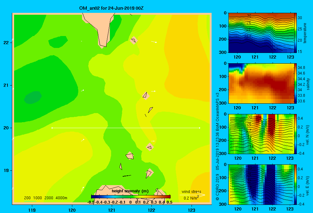Click longitude label 123 on the map axis

pyautogui.click(x=192, y=210)
